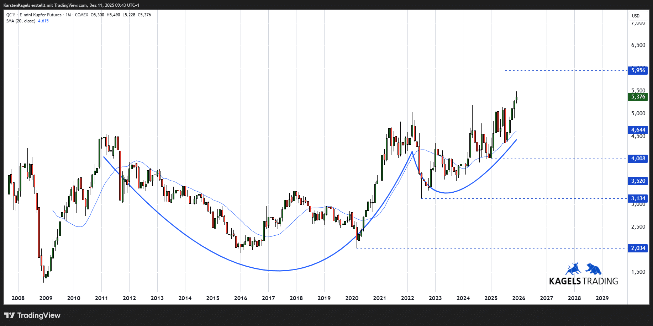
Task: Open the USD currency selector
Action: pos(636,16)
